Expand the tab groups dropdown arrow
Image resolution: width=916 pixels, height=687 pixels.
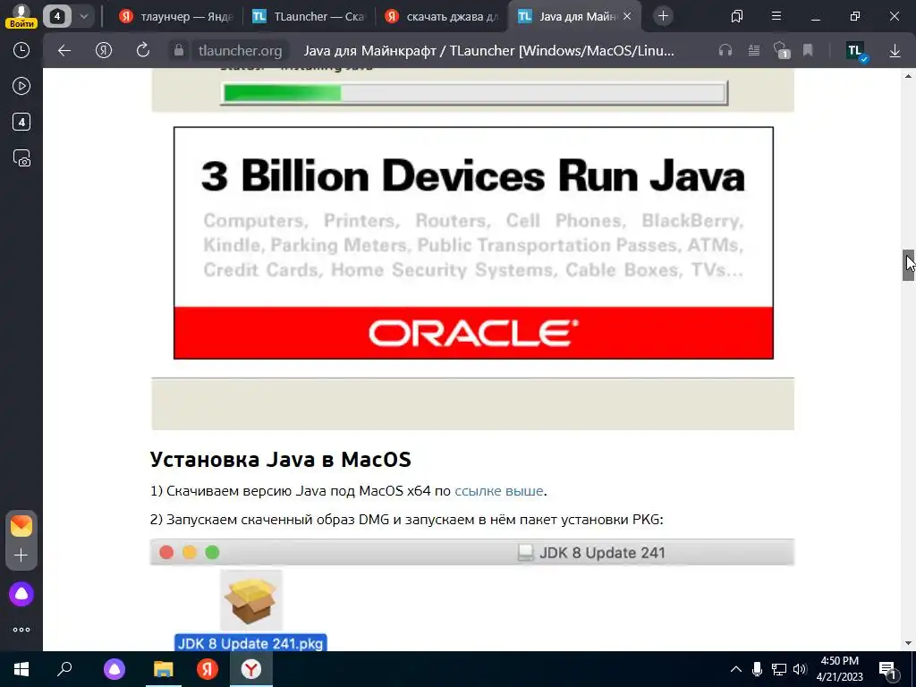pos(83,16)
